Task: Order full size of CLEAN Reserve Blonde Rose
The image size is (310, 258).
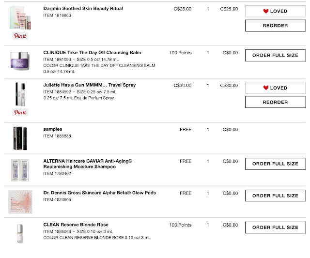Action: 275,227
